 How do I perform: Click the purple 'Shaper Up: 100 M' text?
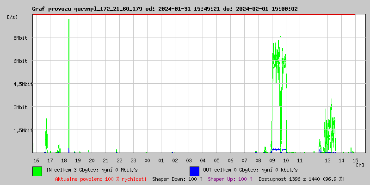(x=230, y=179)
